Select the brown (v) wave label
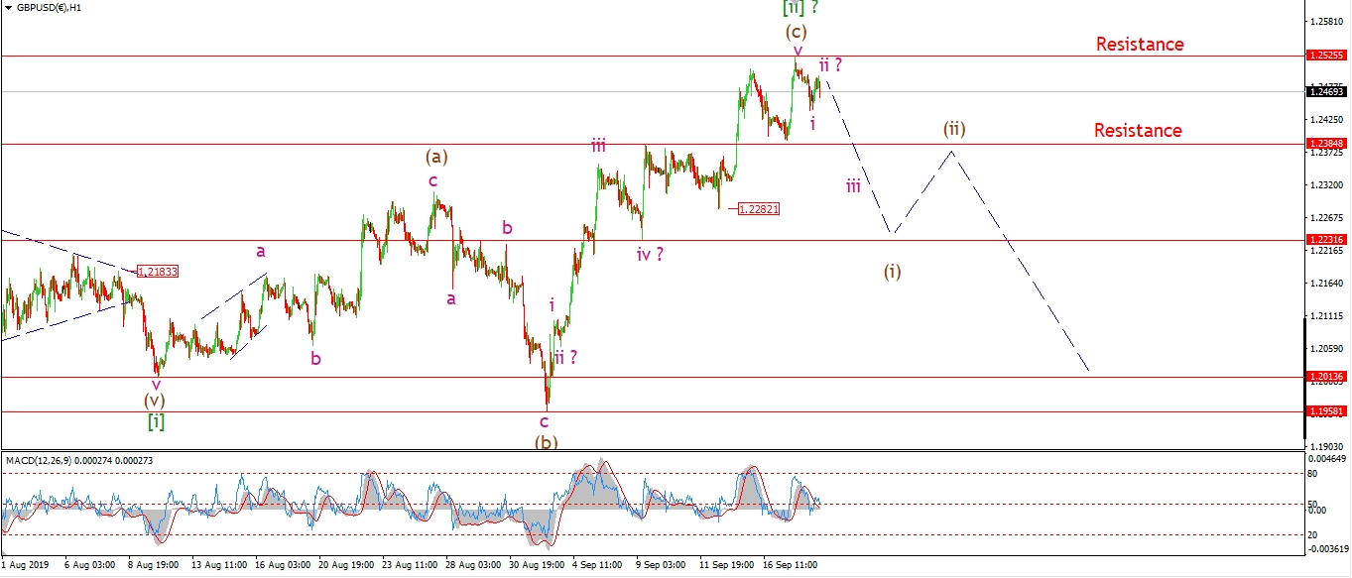The image size is (1352, 578). pos(155,400)
